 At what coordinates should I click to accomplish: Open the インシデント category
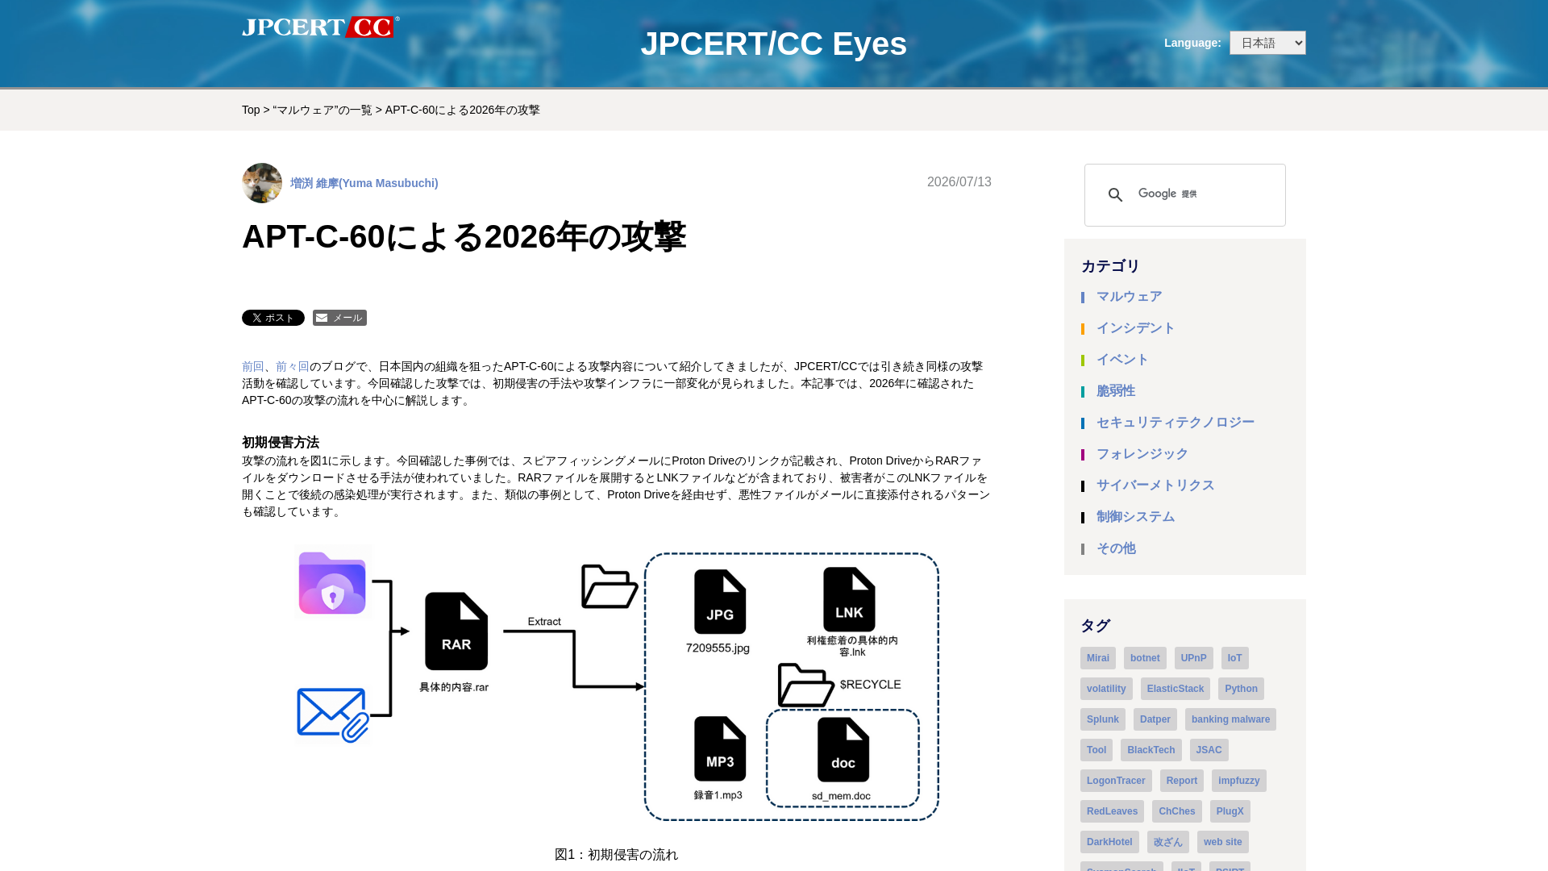1136,328
